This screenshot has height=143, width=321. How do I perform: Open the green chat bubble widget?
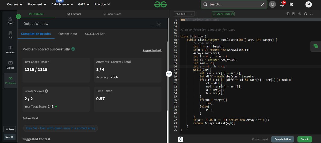(316, 46)
